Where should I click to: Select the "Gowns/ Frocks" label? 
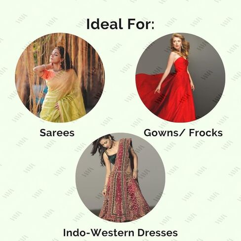click(x=183, y=133)
